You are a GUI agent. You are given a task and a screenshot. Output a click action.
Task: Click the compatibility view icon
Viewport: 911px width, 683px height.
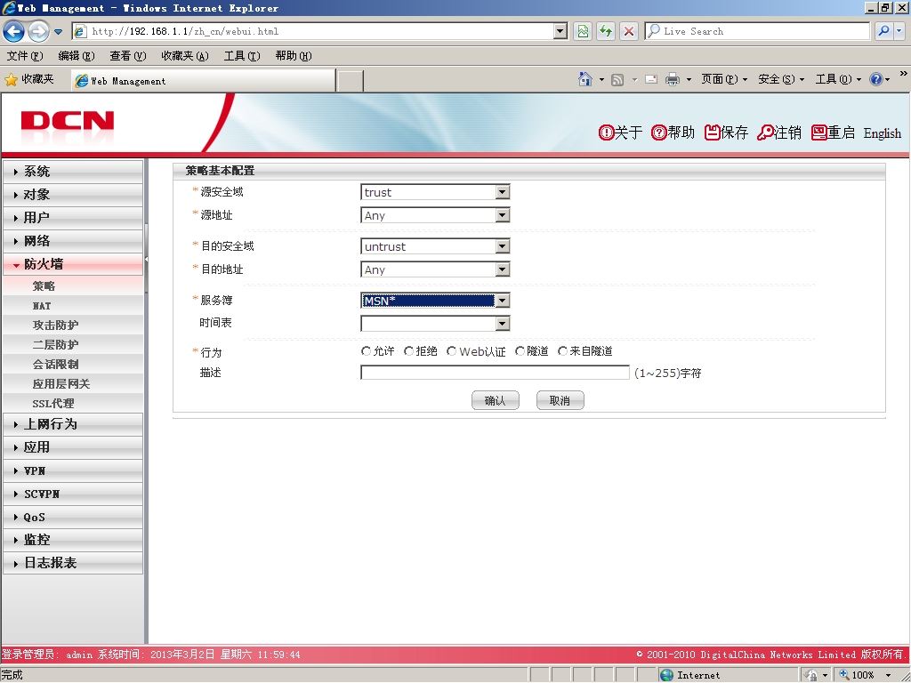(583, 31)
